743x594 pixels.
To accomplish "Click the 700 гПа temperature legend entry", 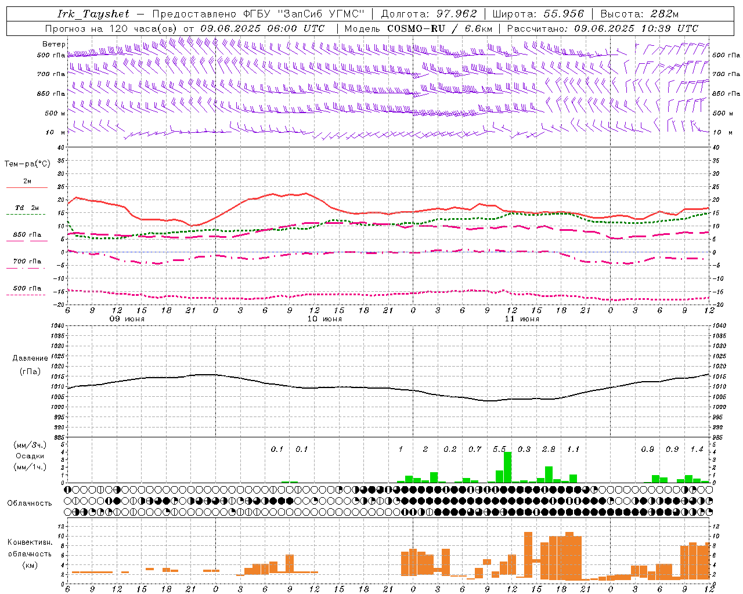I will 27,261.
